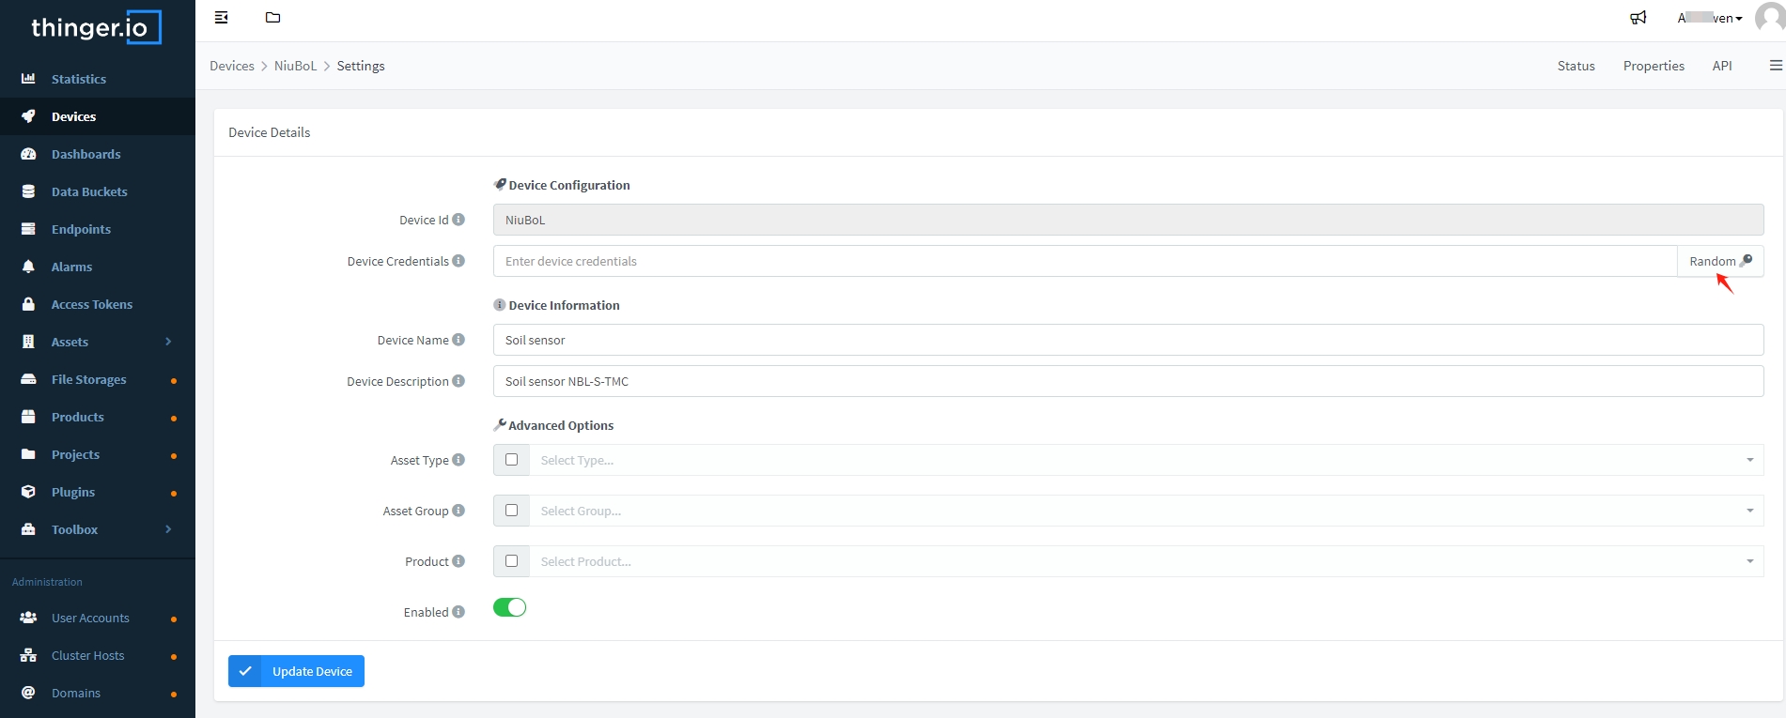Open the hamburger menu beside API
This screenshot has width=1786, height=718.
(1775, 66)
